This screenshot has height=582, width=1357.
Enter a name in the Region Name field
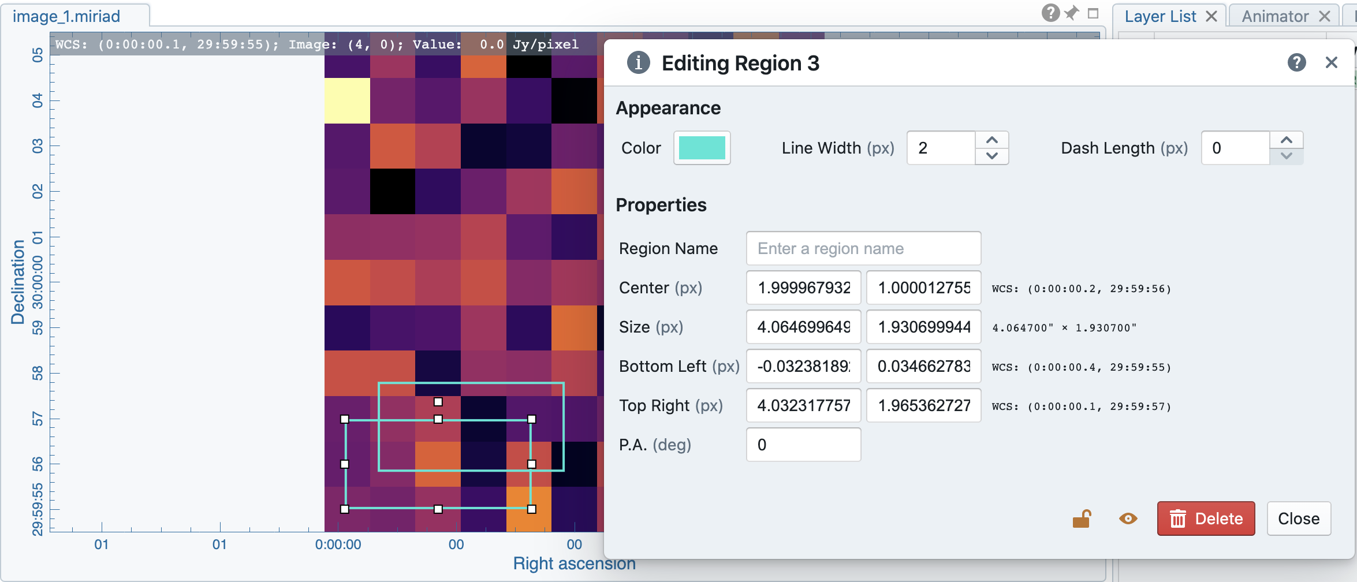(x=863, y=248)
